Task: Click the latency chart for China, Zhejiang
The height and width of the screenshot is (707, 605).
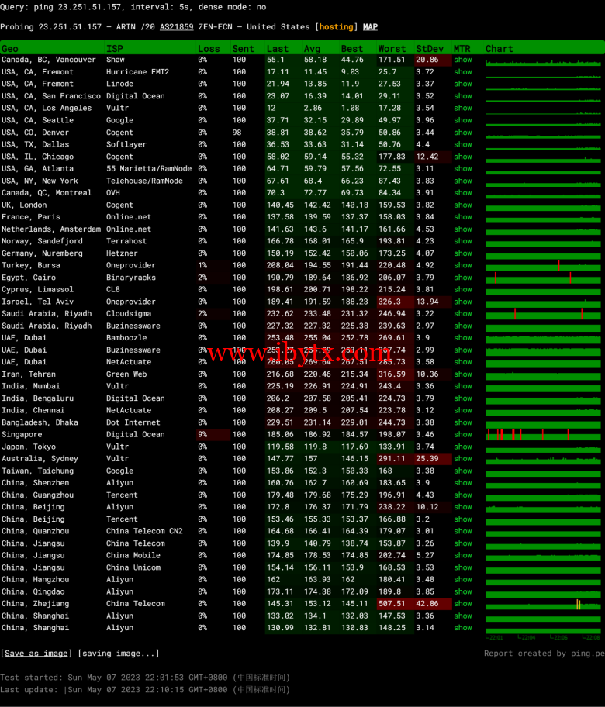Action: [x=543, y=604]
